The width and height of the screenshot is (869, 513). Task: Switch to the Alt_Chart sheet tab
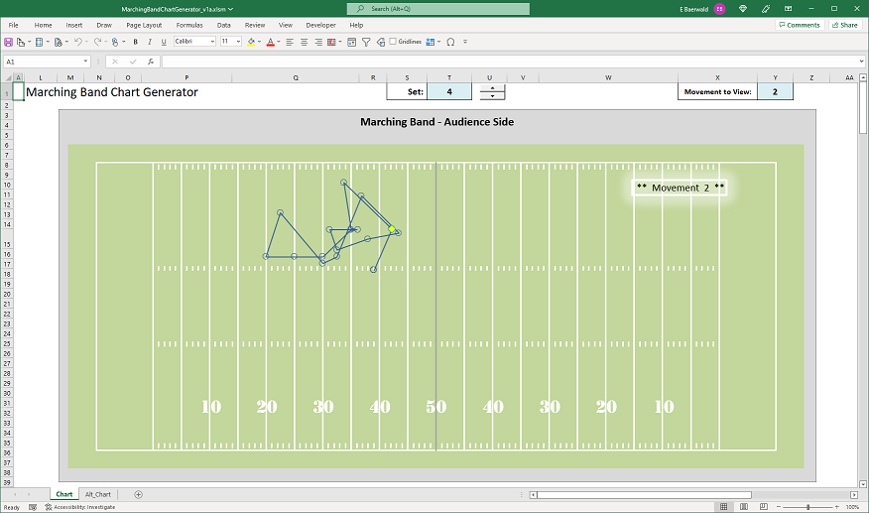(98, 494)
